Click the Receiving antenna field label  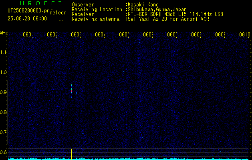[95, 19]
